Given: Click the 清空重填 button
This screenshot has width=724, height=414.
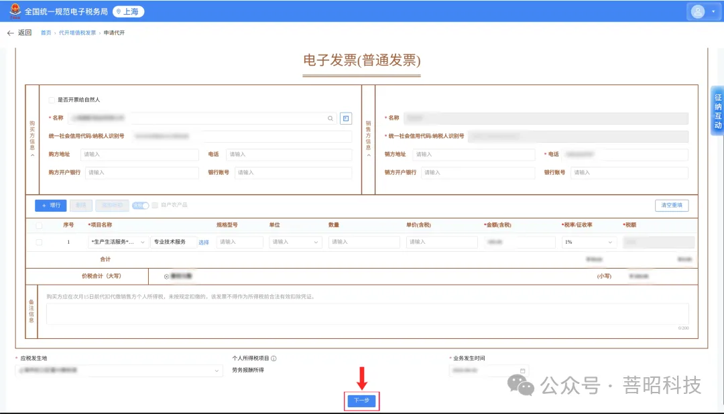Looking at the screenshot, I should tap(671, 206).
